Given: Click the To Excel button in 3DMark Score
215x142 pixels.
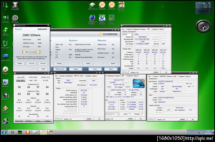Looking at the screenshot, I should click(32, 63).
